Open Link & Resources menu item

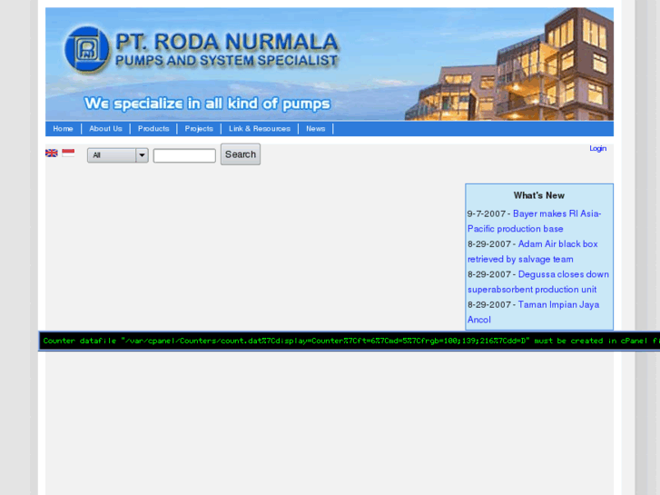pos(260,129)
